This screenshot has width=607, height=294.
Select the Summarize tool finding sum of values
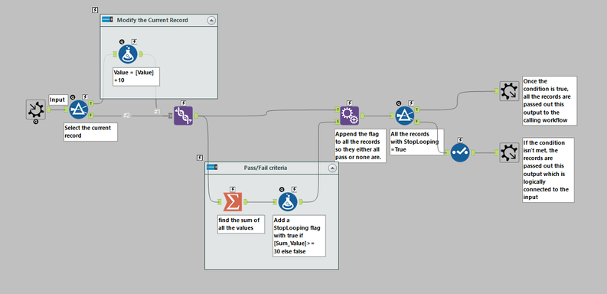pos(233,201)
